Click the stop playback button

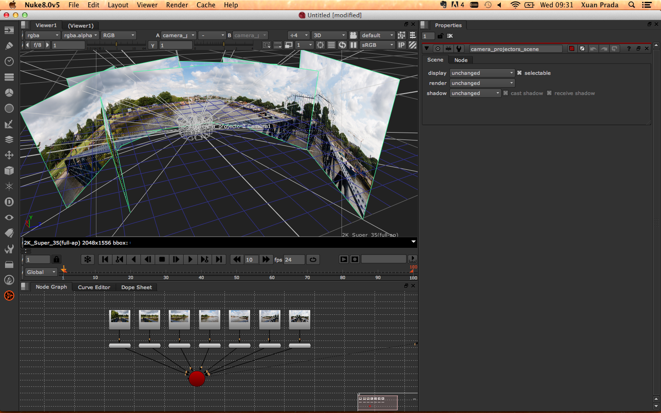[x=162, y=259]
